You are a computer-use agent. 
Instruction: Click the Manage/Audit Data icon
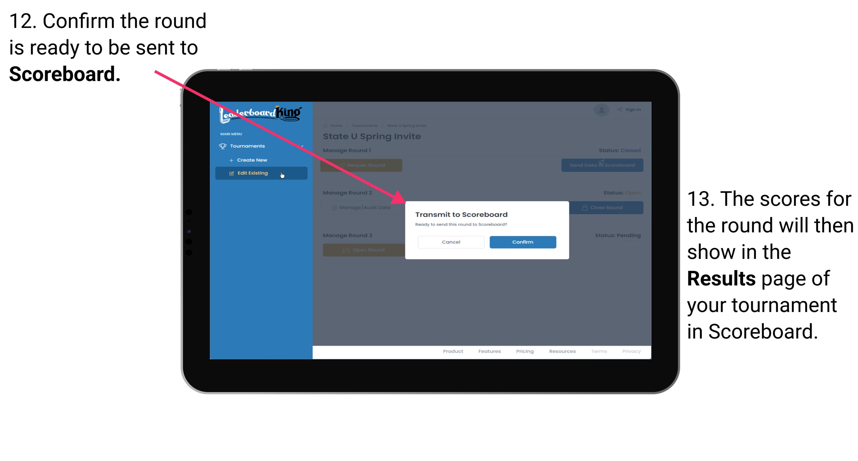point(332,207)
